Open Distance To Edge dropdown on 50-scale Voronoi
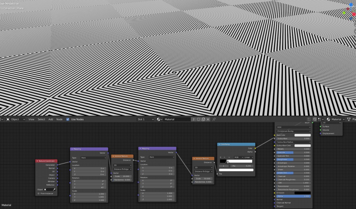356x209 pixels. [204, 171]
